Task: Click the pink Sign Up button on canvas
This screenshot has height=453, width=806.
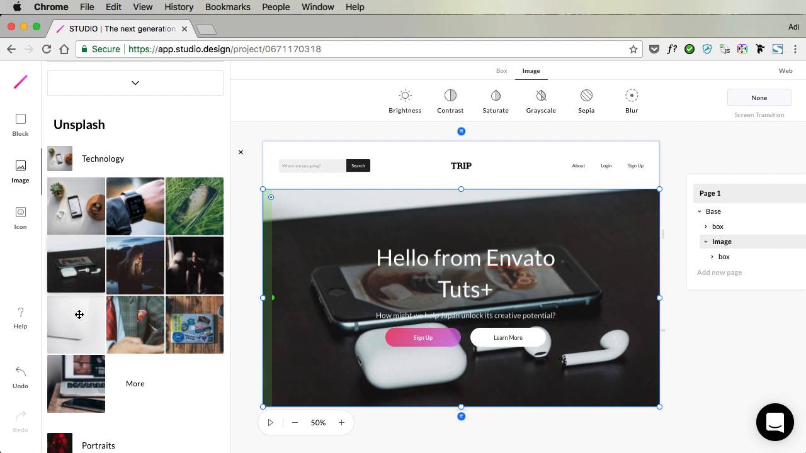Action: [x=423, y=338]
